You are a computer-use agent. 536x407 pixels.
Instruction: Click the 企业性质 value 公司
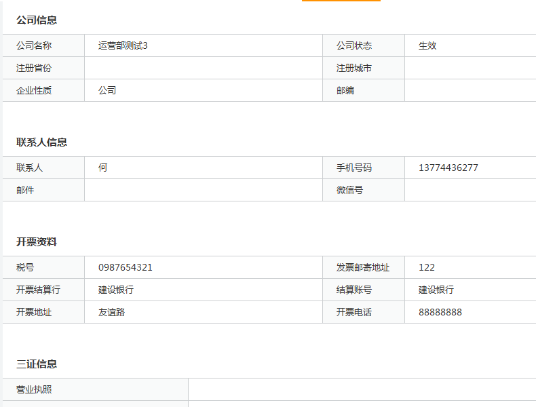[107, 90]
